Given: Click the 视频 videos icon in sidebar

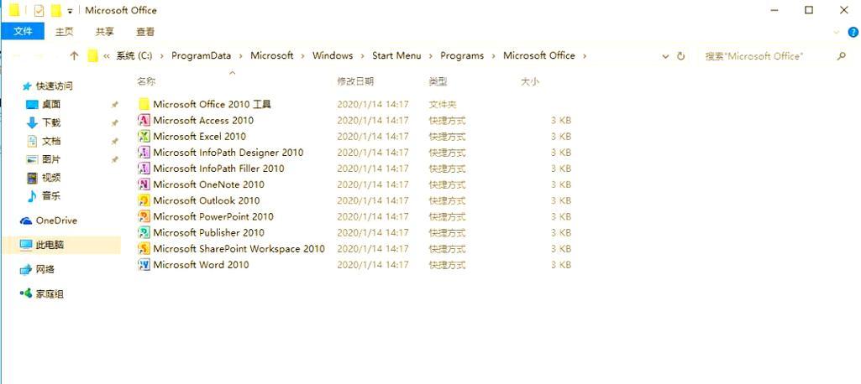Looking at the screenshot, I should [x=33, y=178].
